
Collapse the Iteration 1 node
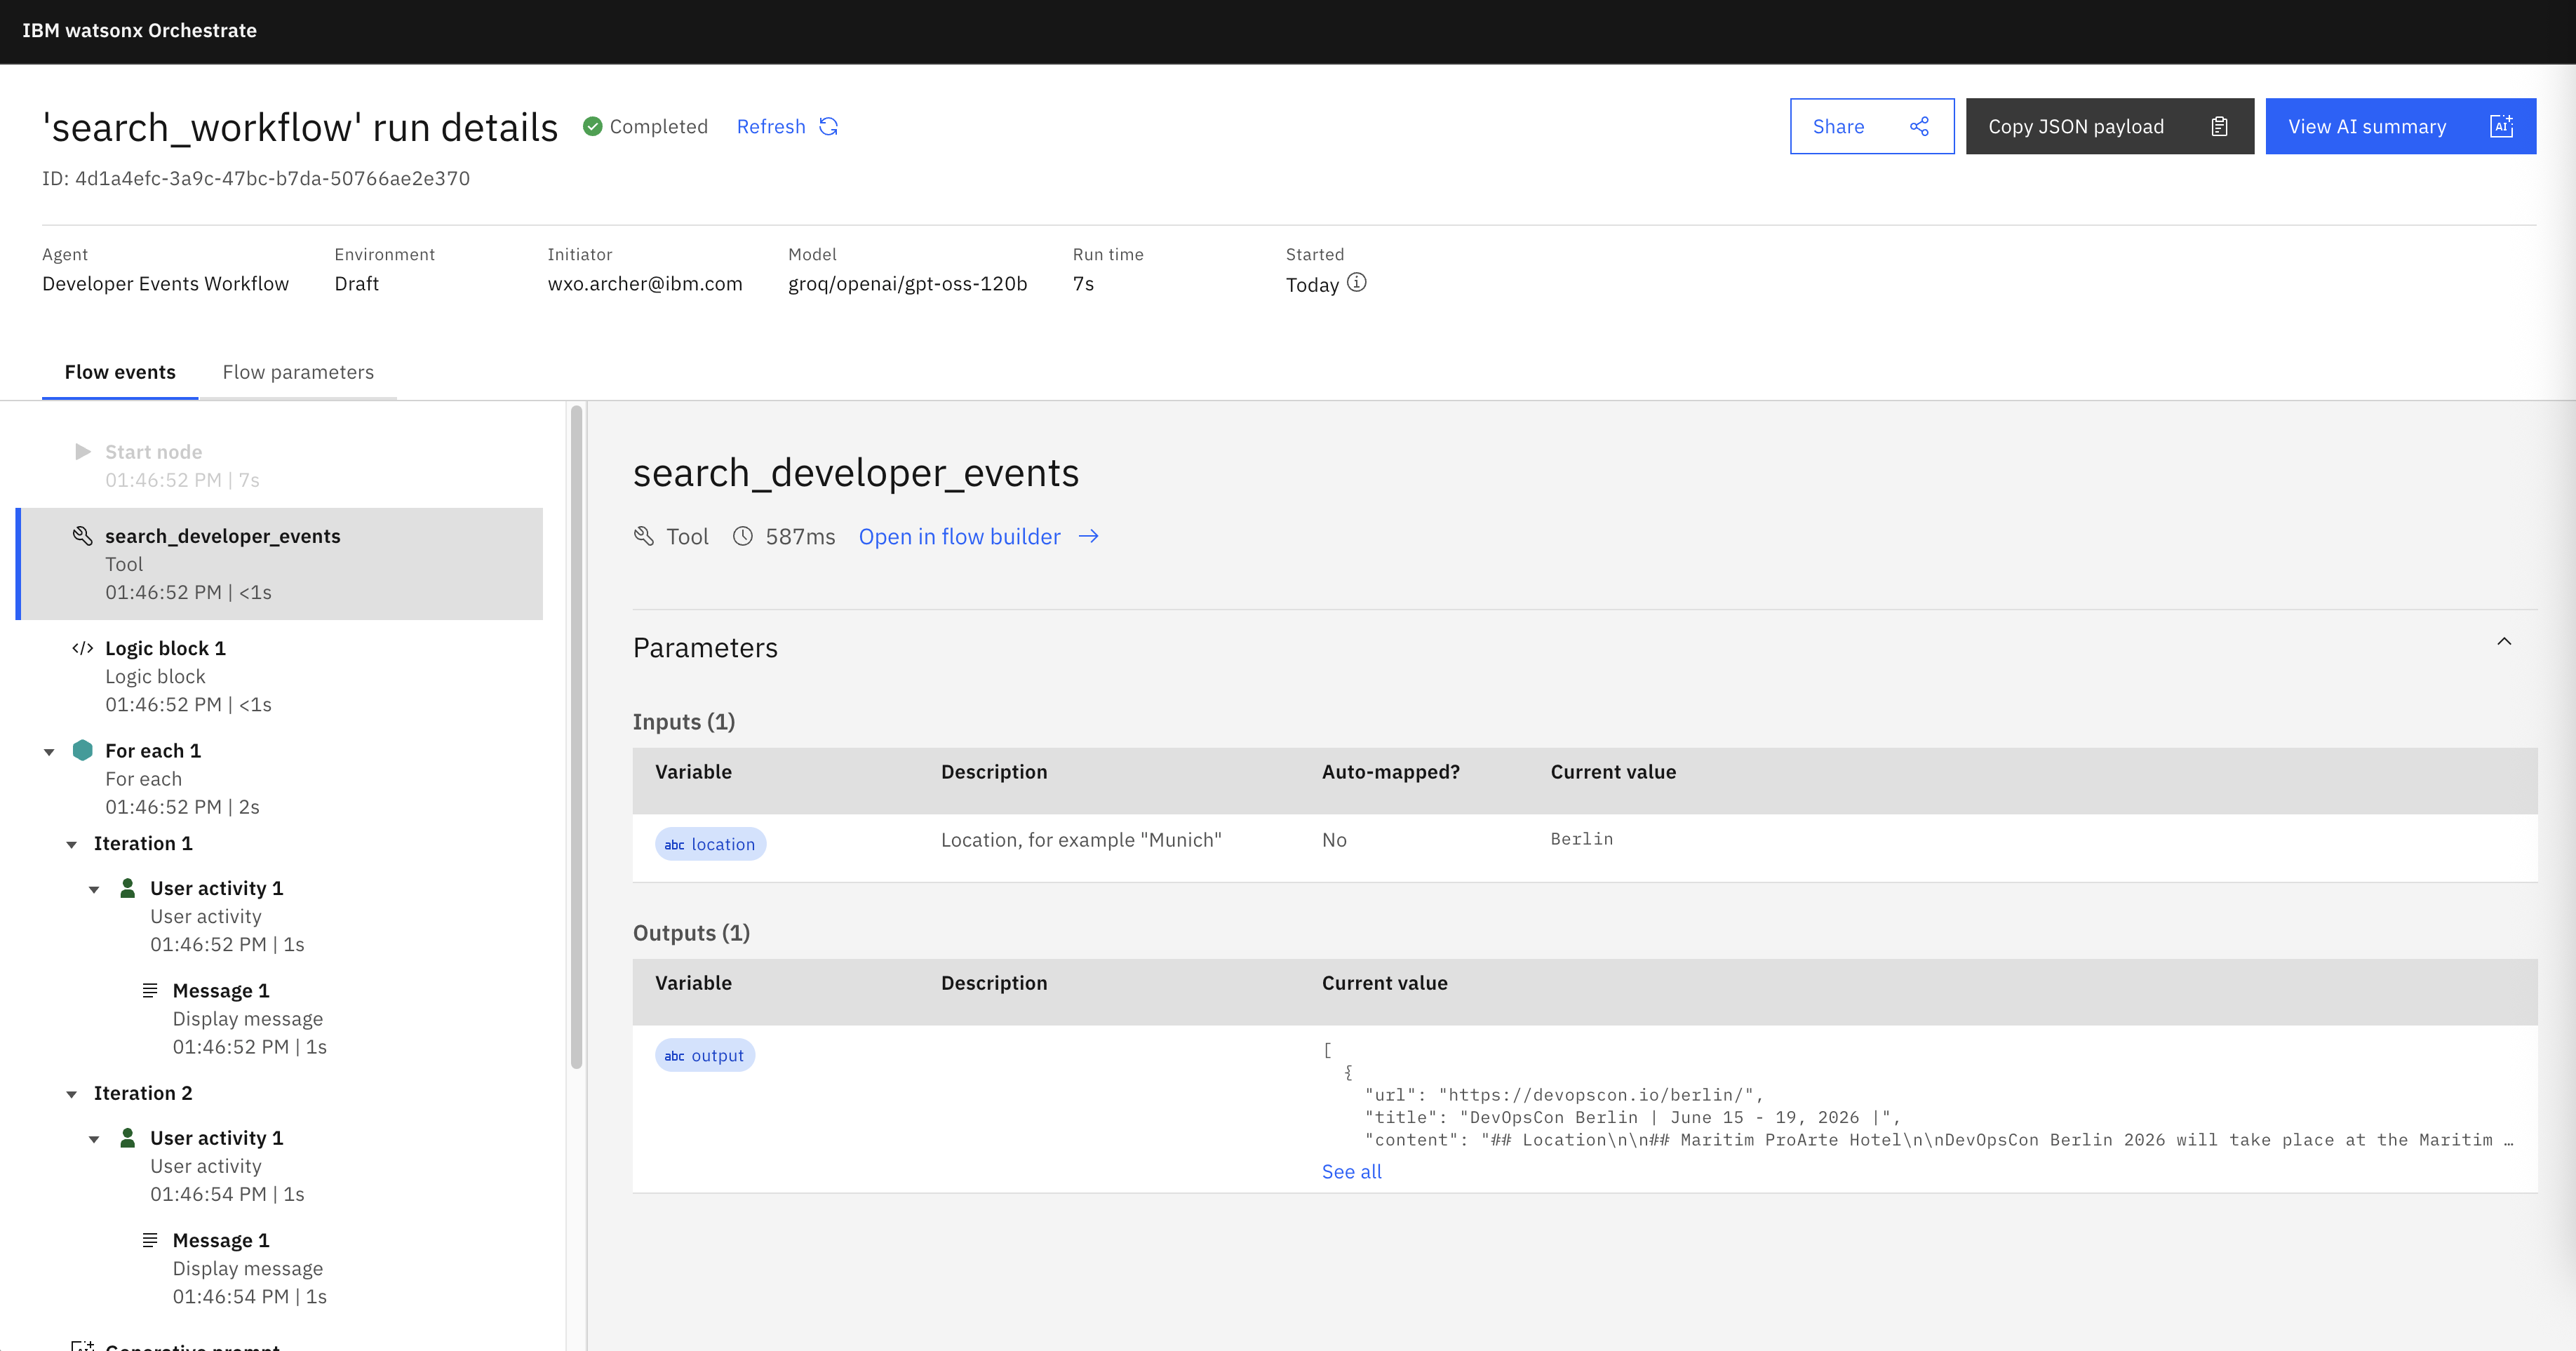click(x=72, y=845)
